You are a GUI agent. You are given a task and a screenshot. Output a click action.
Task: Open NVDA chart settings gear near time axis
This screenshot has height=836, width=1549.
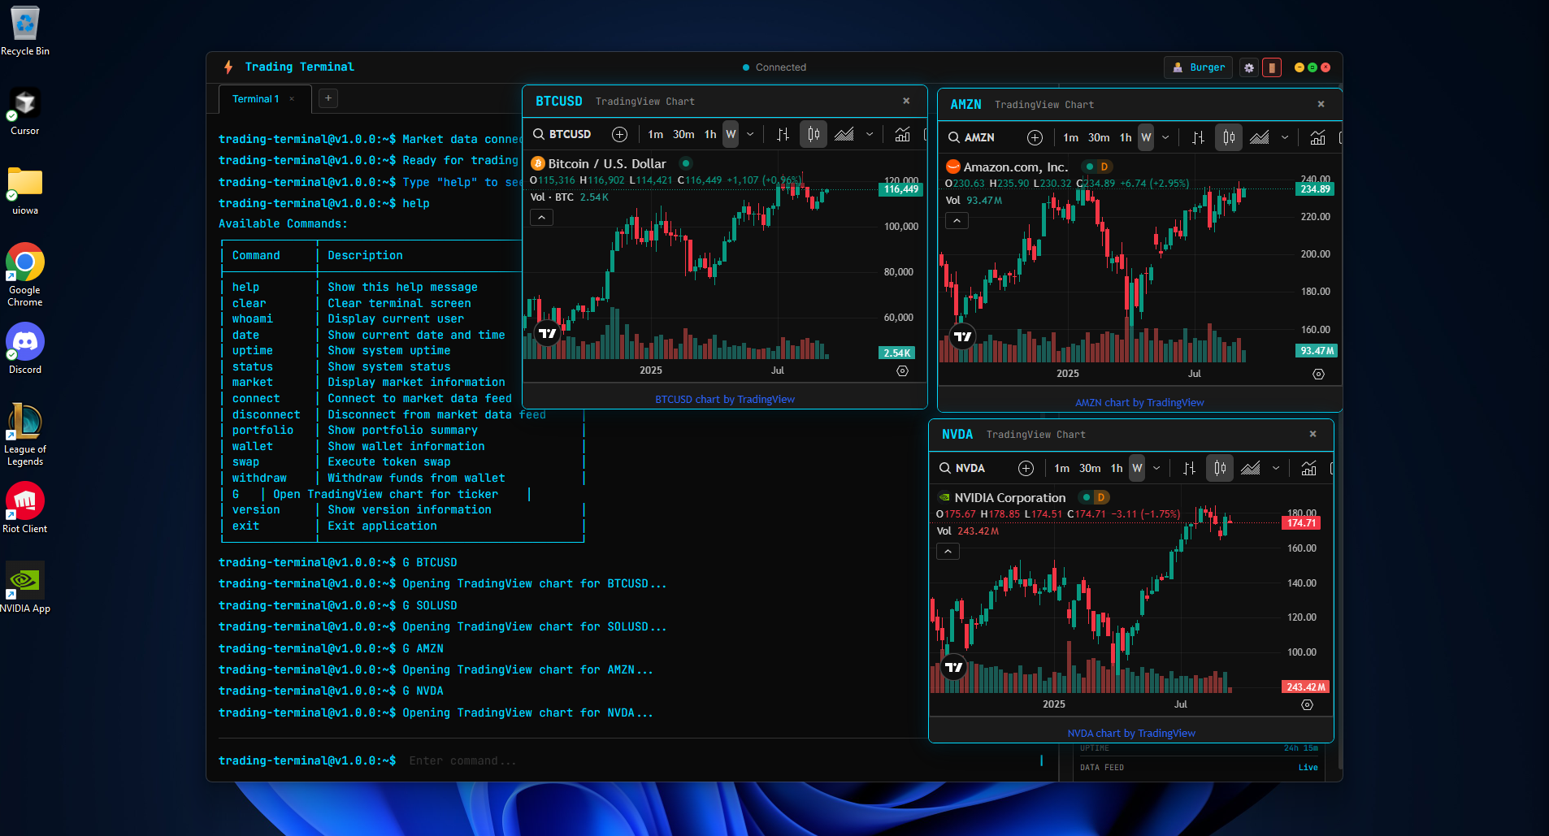coord(1307,704)
